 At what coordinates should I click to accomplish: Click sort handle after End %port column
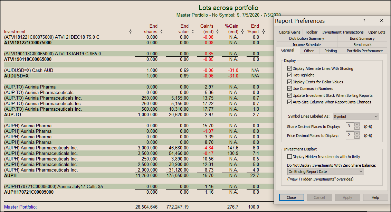pyautogui.click(x=263, y=31)
